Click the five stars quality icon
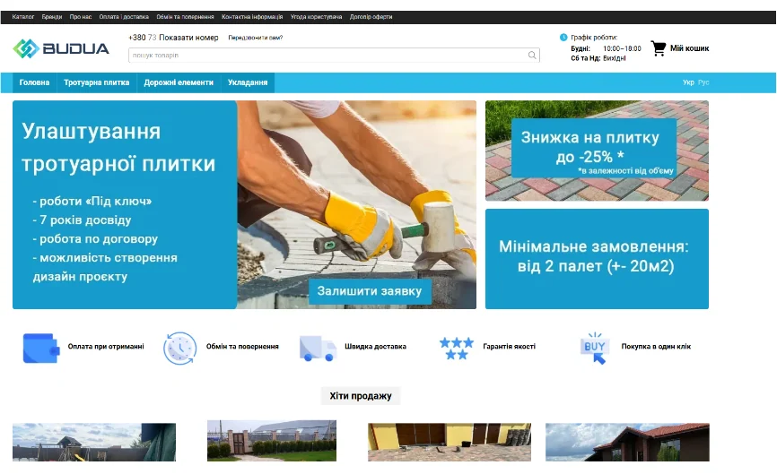The image size is (777, 474). point(457,348)
